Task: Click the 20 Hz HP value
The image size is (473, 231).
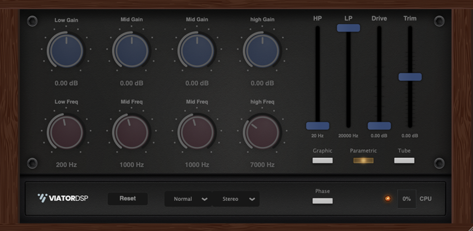Action: click(318, 136)
